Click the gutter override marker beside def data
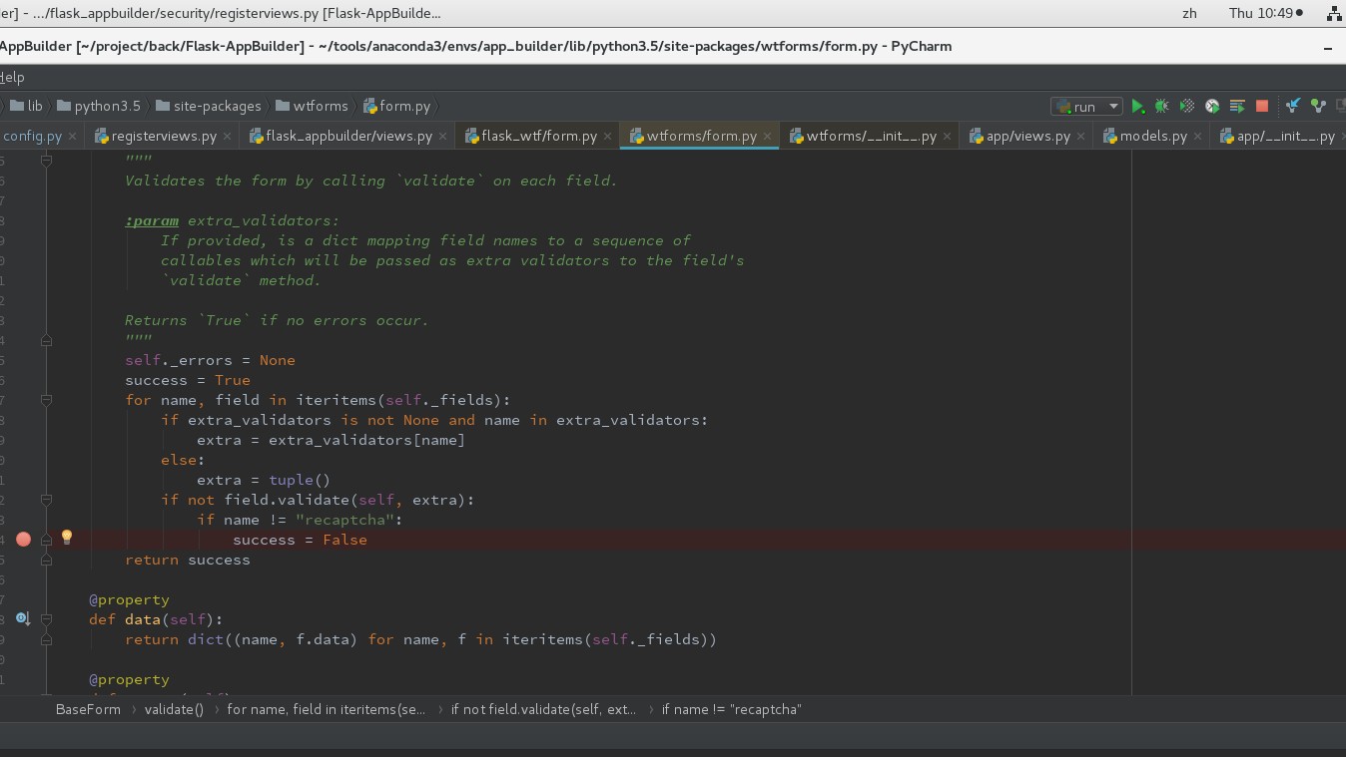The width and height of the screenshot is (1346, 757). [23, 619]
